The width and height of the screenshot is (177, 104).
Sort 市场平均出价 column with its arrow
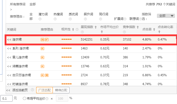(102, 32)
